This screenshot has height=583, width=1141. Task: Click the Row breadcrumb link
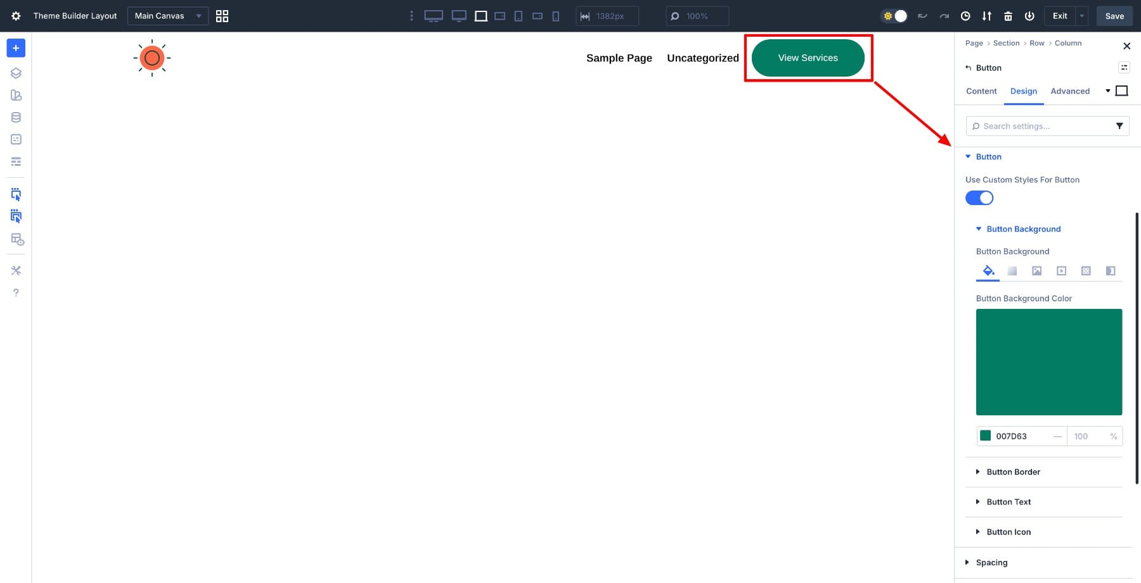(1037, 43)
